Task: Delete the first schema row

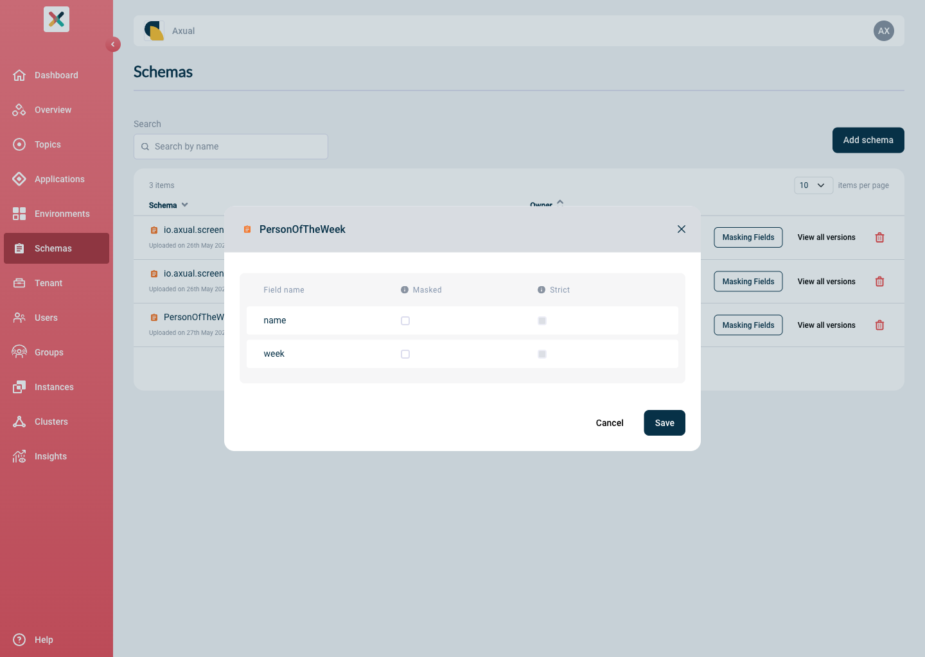Action: tap(880, 237)
